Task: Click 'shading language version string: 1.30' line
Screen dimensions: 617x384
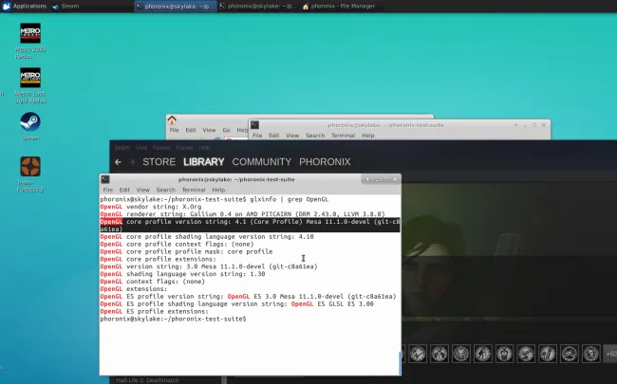Action: pyautogui.click(x=182, y=274)
